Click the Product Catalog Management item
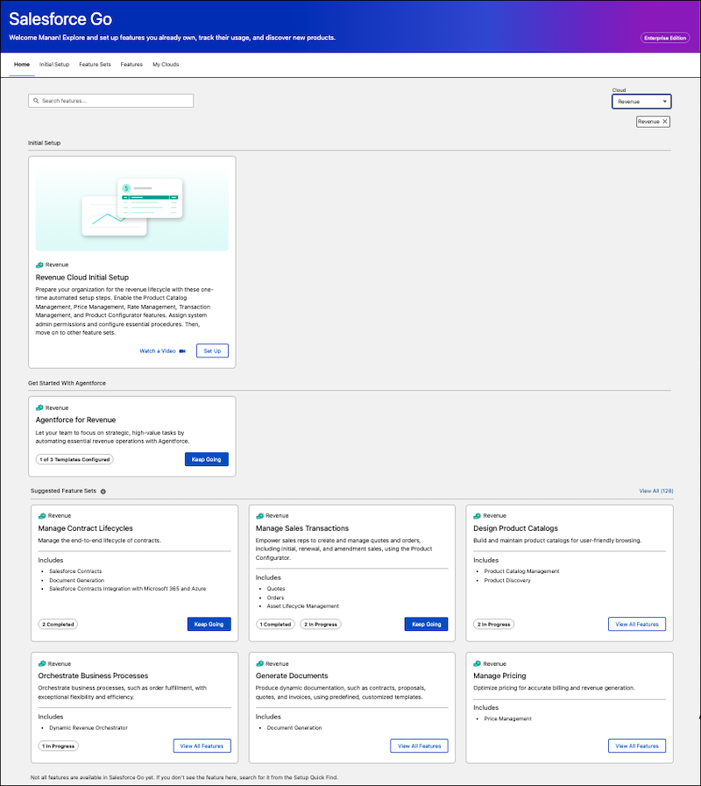This screenshot has width=701, height=786. tap(521, 571)
